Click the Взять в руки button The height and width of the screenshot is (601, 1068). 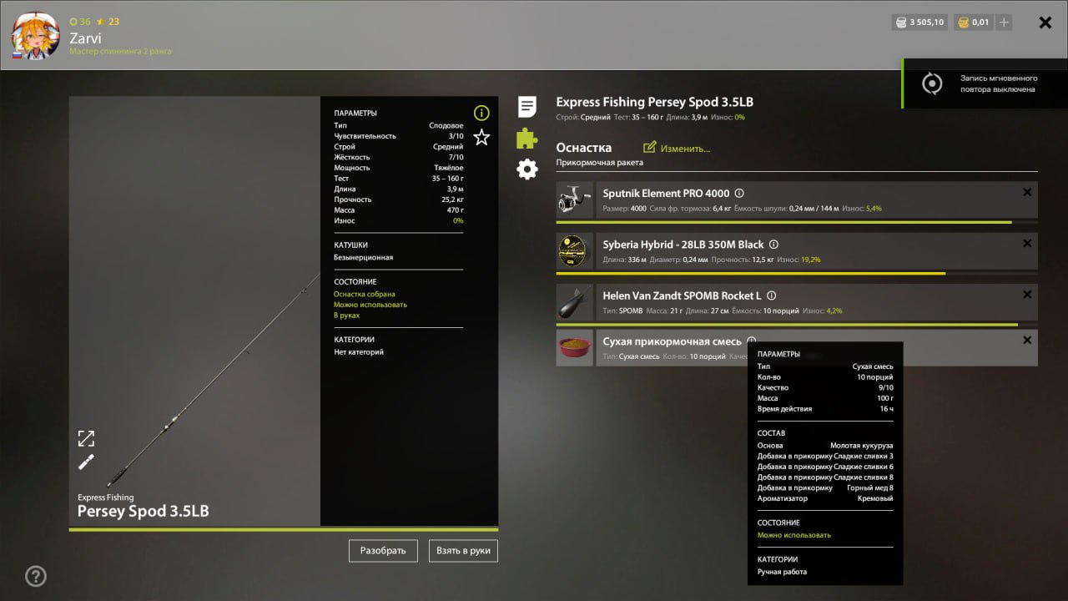pos(463,551)
